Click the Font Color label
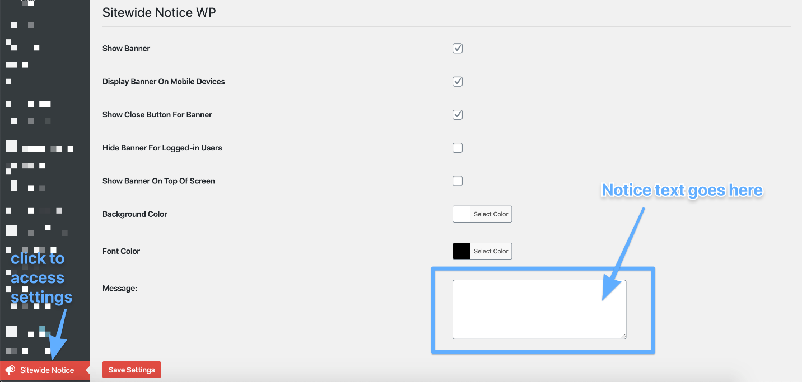The image size is (802, 382). tap(121, 251)
